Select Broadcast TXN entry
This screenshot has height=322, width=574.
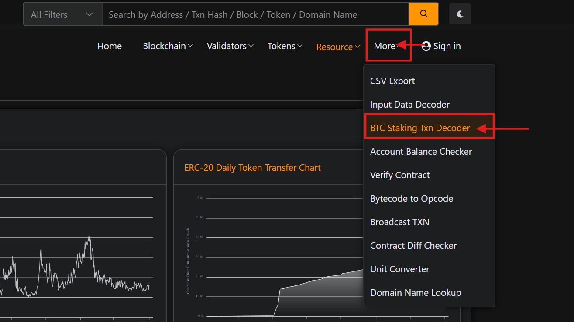(399, 222)
